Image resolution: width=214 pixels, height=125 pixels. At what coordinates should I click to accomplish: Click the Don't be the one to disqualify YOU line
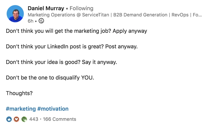(50, 78)
